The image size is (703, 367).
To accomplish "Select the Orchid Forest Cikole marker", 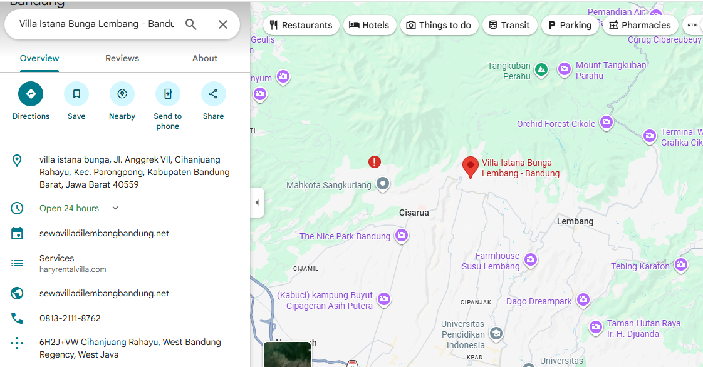I will 606,122.
